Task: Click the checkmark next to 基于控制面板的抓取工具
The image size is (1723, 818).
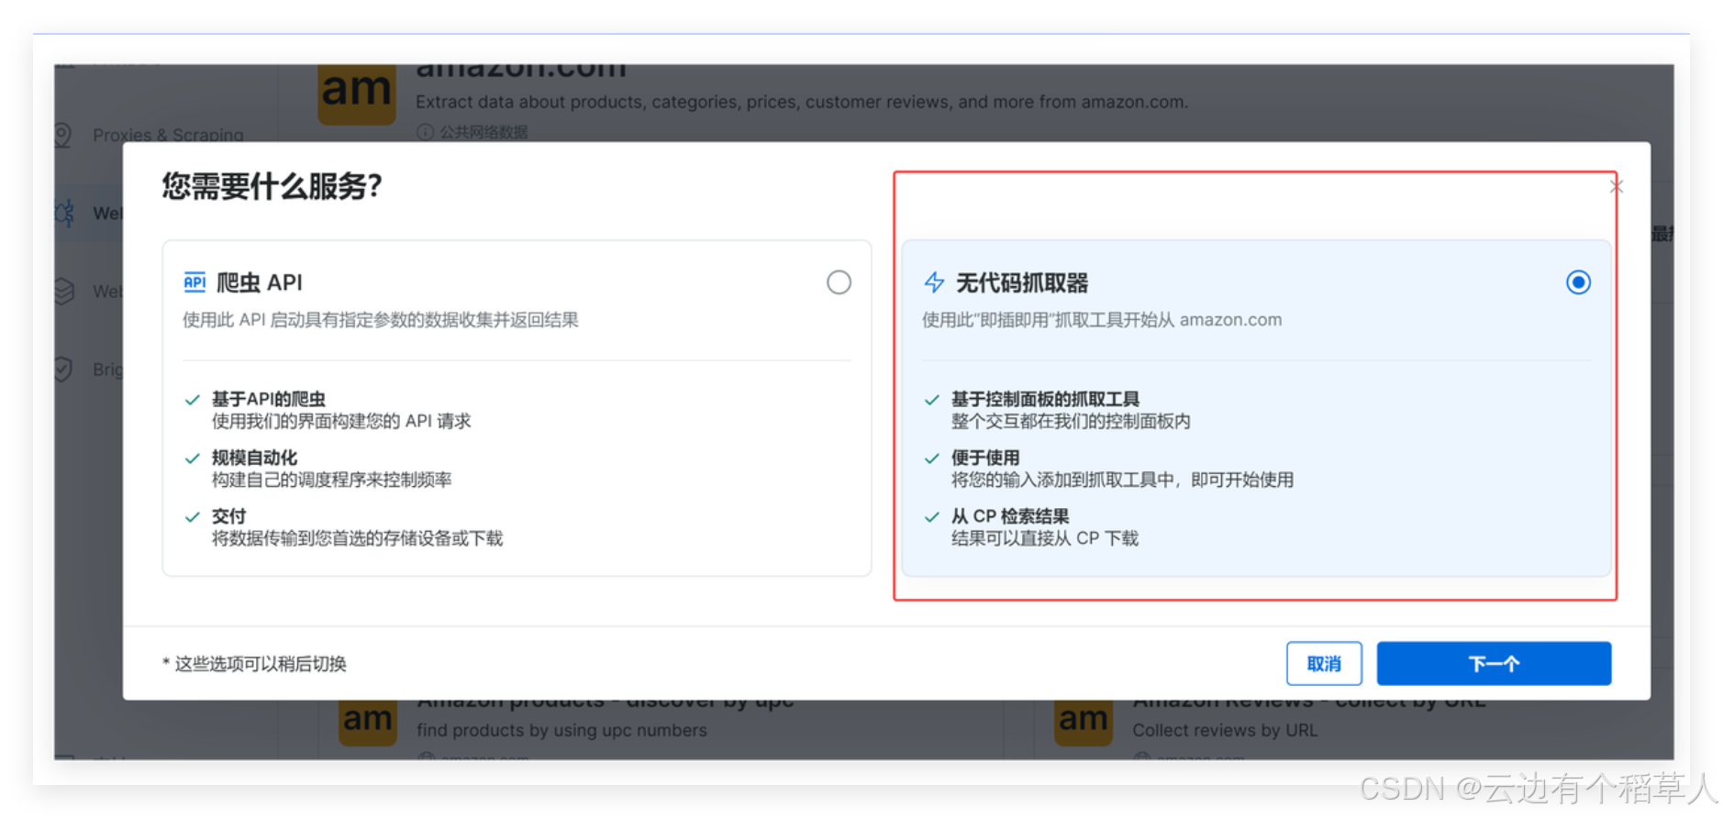Action: pos(932,400)
